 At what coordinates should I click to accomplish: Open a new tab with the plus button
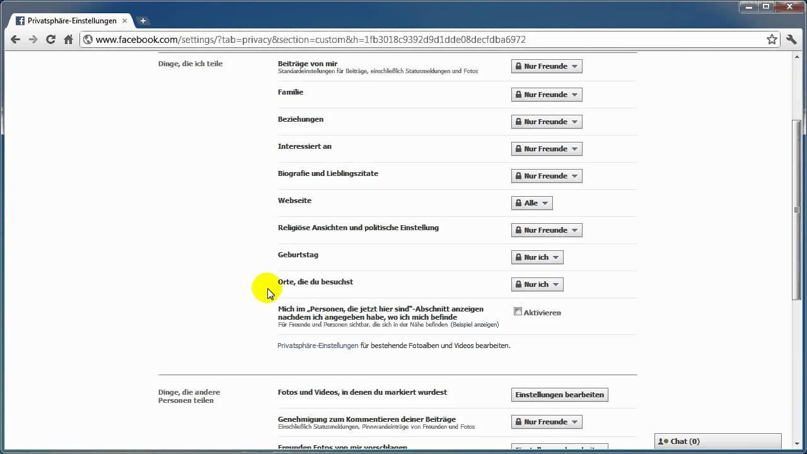[x=142, y=21]
